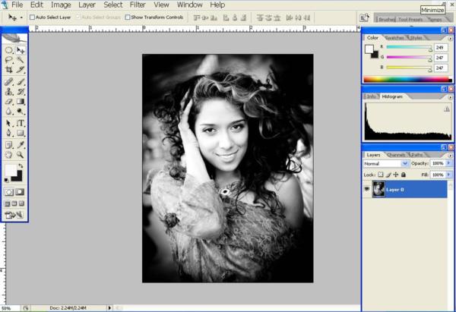Image resolution: width=456 pixels, height=312 pixels.
Task: Toggle Lock transparent pixels in Layers panel
Action: [x=381, y=175]
